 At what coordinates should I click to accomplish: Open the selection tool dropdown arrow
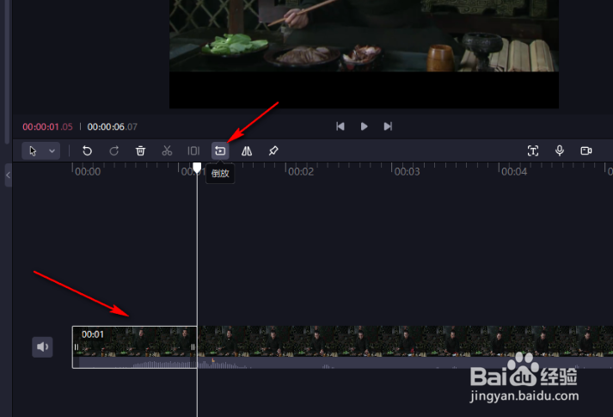tap(52, 150)
